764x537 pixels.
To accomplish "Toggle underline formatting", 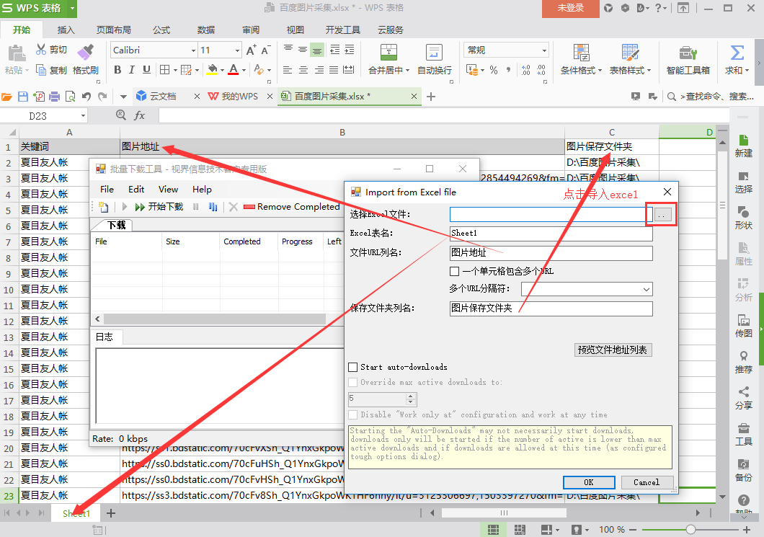I will point(146,70).
